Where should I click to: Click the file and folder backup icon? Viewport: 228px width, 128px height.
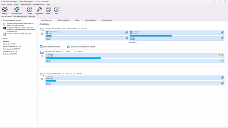(5, 34)
